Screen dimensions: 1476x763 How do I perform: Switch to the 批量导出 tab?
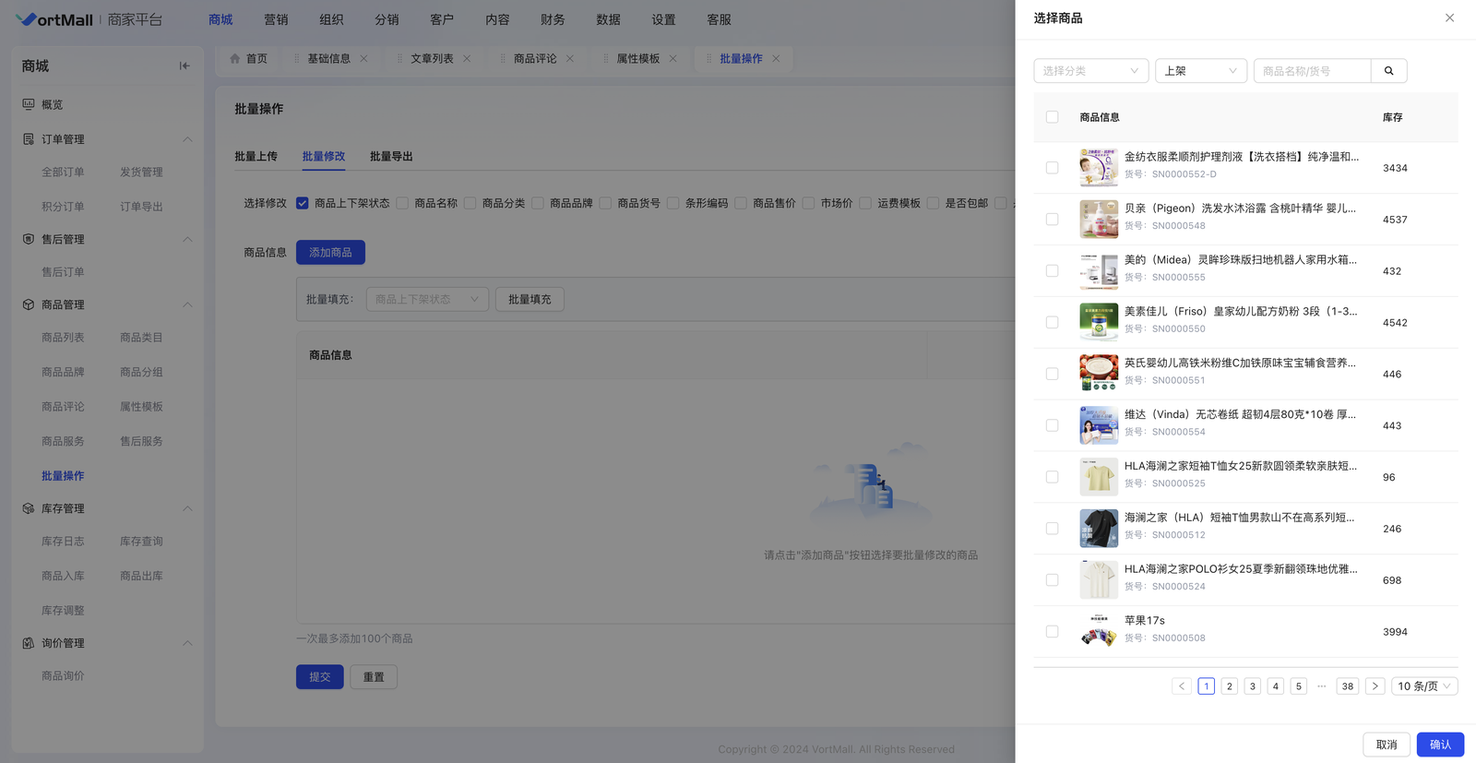[x=391, y=157]
